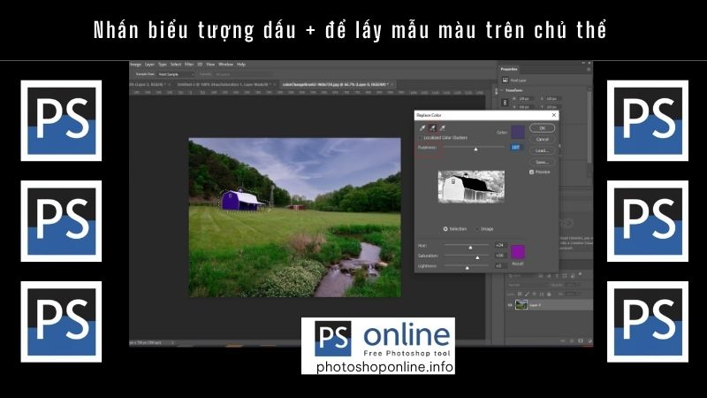Click the Lightness value field
This screenshot has width=707, height=398.
(x=500, y=266)
